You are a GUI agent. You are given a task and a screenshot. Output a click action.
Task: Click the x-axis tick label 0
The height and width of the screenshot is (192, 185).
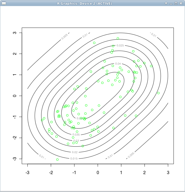pyautogui.click(x=98, y=172)
